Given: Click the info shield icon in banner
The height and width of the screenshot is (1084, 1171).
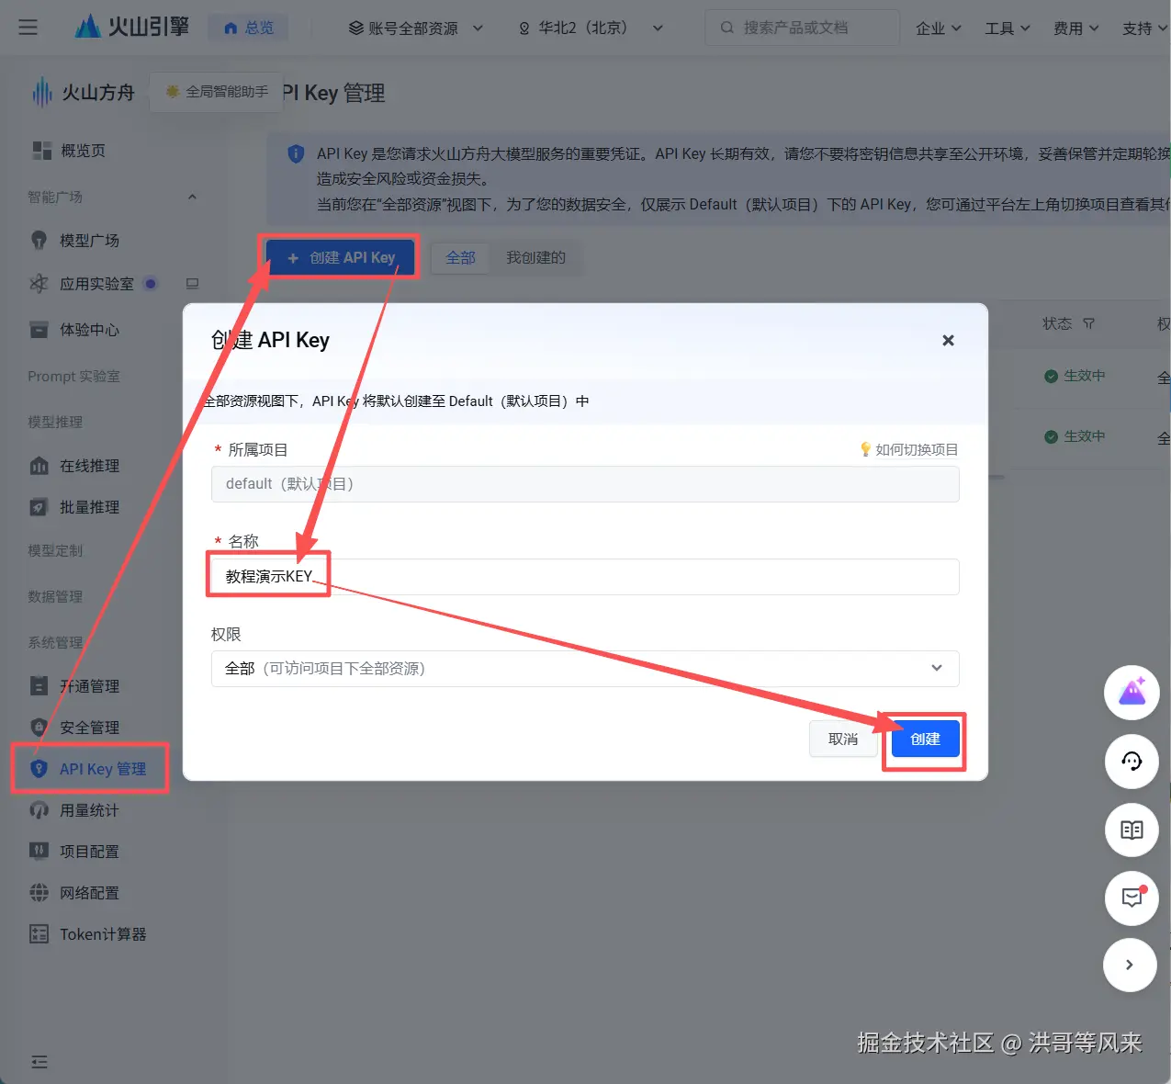Looking at the screenshot, I should (296, 154).
